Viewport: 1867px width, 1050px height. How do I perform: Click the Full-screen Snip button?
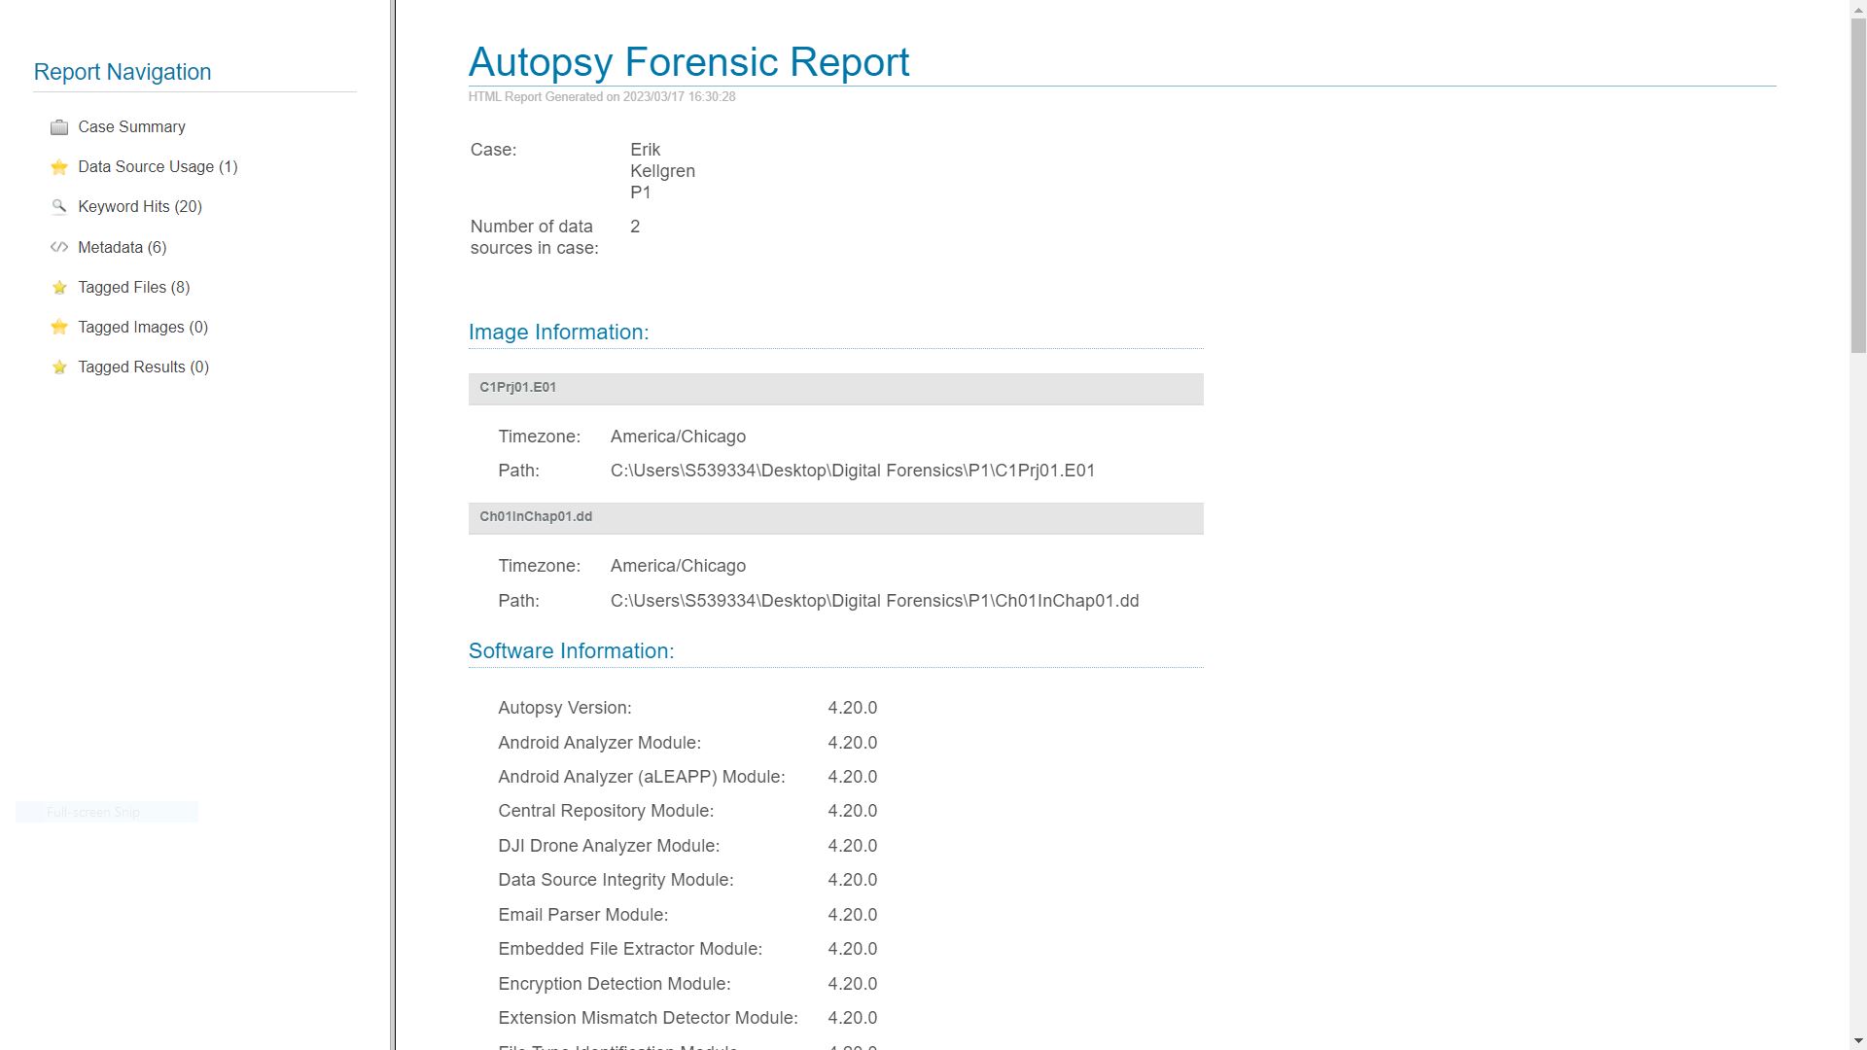[107, 812]
